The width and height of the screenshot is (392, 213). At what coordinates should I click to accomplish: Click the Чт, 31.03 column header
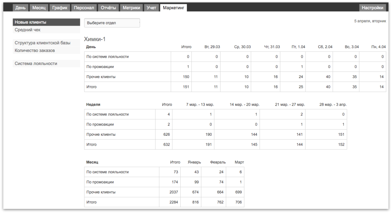(x=272, y=47)
